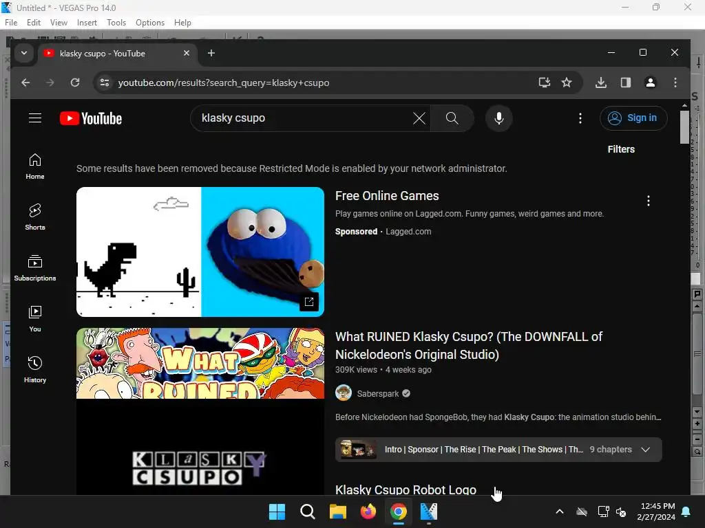Open File menu in VEGAS Pro
The height and width of the screenshot is (528, 705).
11,23
